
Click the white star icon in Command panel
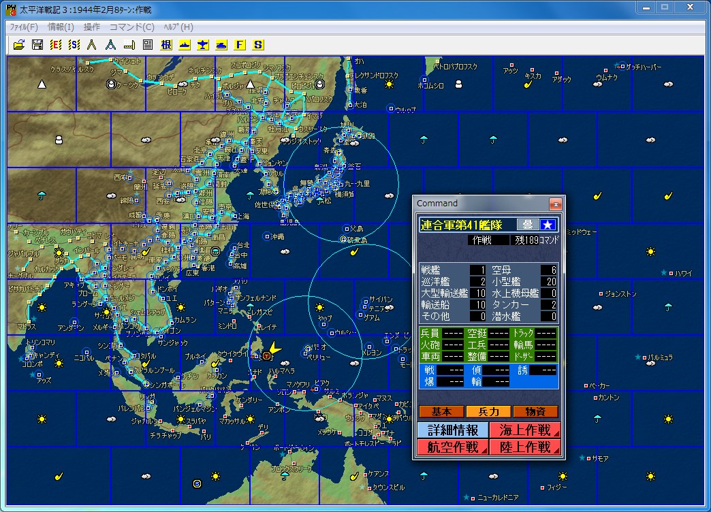548,225
